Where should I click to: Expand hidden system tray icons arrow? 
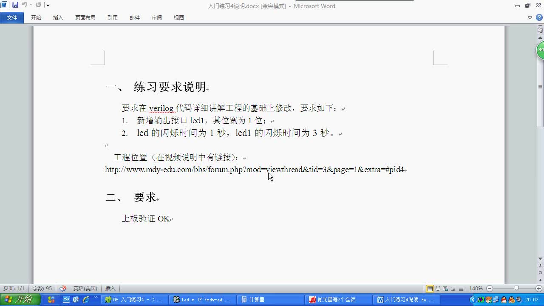point(473,300)
